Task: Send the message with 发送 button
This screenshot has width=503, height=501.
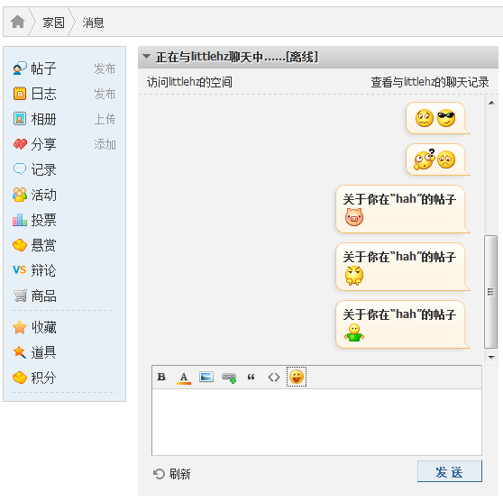Action: (450, 471)
